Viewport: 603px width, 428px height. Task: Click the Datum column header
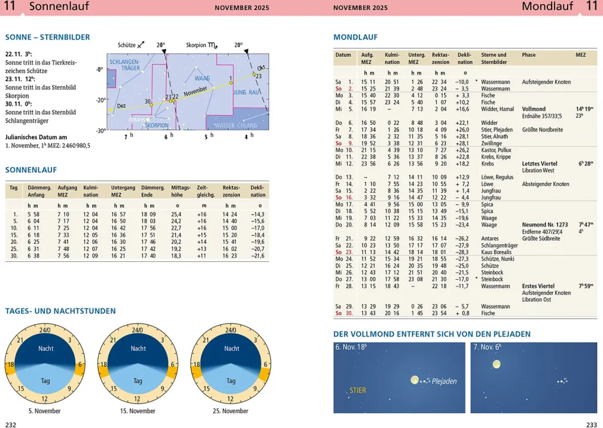pos(343,55)
